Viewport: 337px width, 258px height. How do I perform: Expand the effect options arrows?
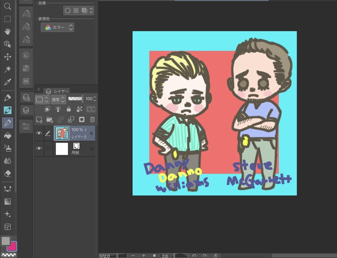click(x=91, y=11)
